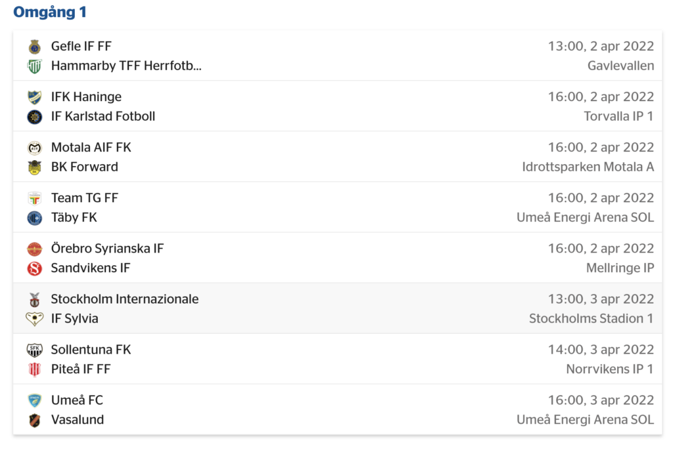Click the Sollentuna FK crest icon
Screen dimensions: 673x452
[34, 350]
